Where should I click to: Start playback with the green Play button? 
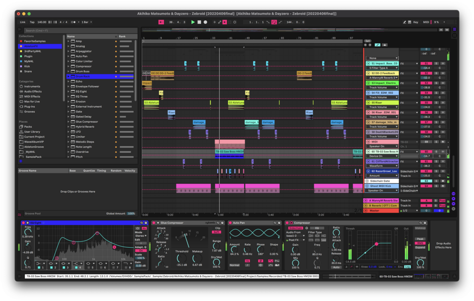point(193,22)
